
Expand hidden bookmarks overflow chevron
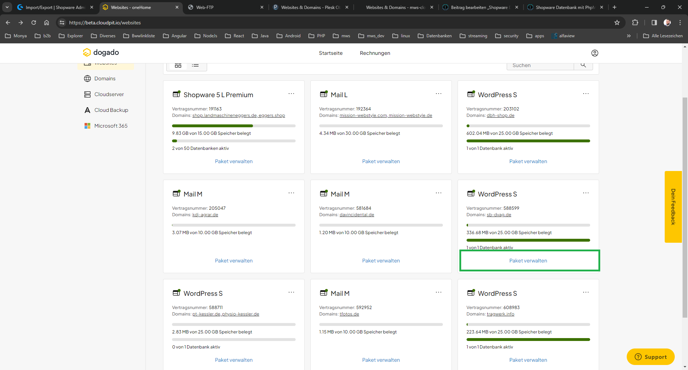click(629, 36)
